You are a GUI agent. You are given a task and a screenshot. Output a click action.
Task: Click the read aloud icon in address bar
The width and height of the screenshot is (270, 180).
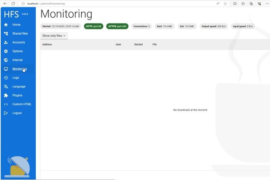coord(218,4)
